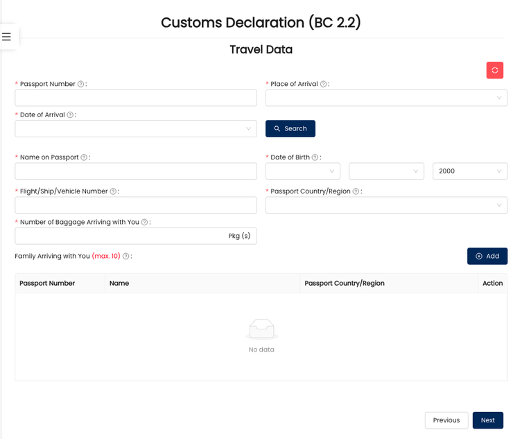
Task: Focus the Passport Number input field
Action: 136,98
